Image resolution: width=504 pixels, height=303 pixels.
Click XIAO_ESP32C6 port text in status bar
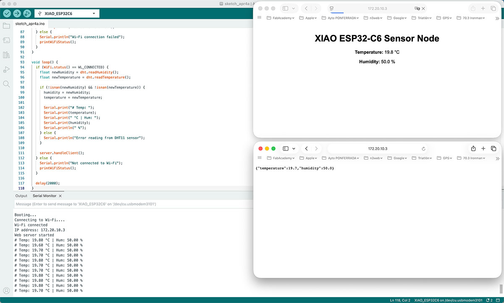tap(448, 300)
